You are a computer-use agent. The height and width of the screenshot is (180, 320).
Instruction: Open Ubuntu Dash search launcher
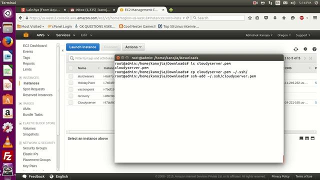(7, 13)
